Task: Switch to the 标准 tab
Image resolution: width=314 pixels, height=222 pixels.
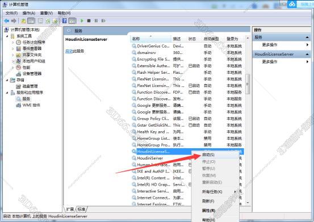Action: tap(82, 209)
